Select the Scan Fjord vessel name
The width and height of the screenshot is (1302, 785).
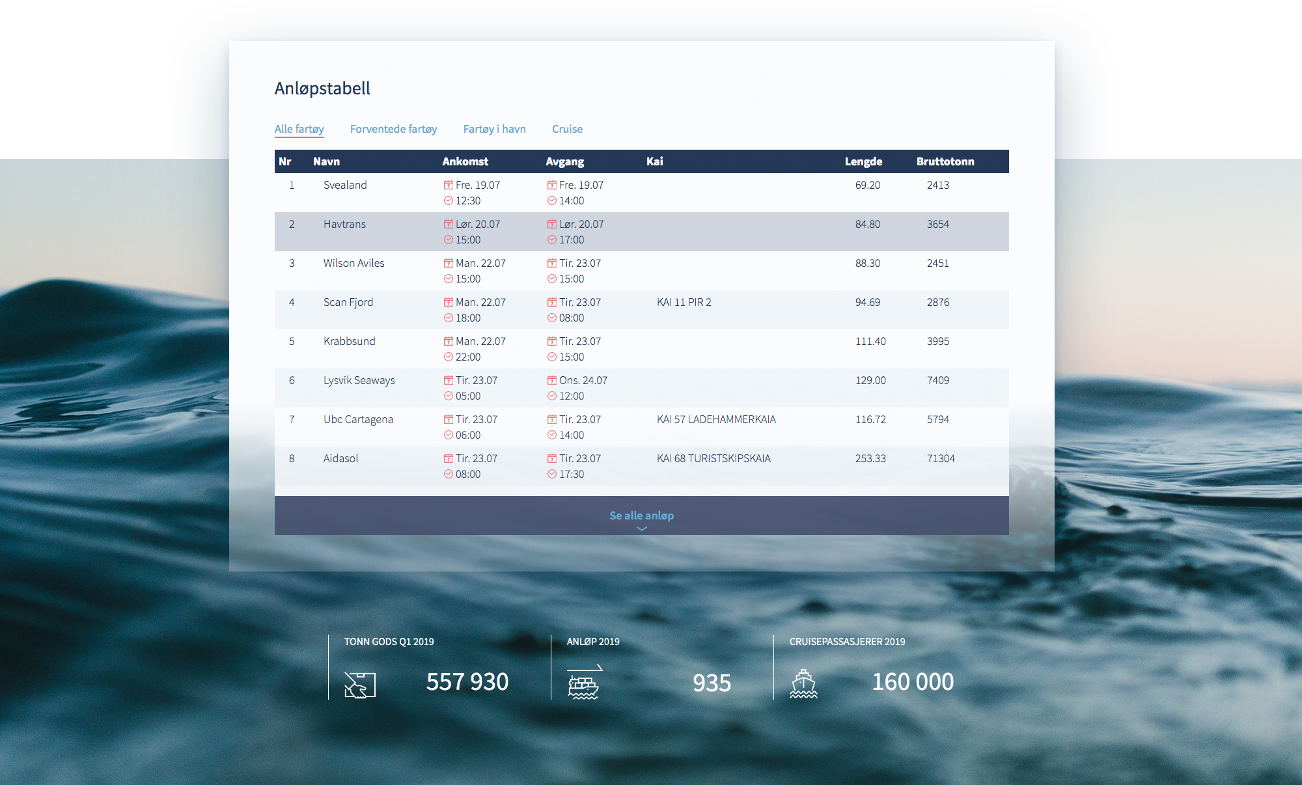point(348,302)
